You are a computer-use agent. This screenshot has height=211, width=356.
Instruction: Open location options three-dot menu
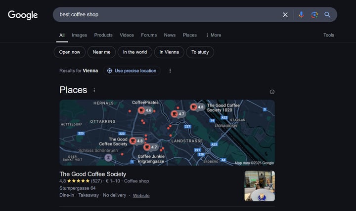tap(170, 70)
